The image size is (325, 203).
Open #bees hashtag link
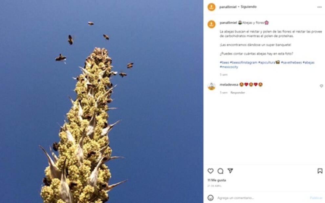(x=224, y=63)
